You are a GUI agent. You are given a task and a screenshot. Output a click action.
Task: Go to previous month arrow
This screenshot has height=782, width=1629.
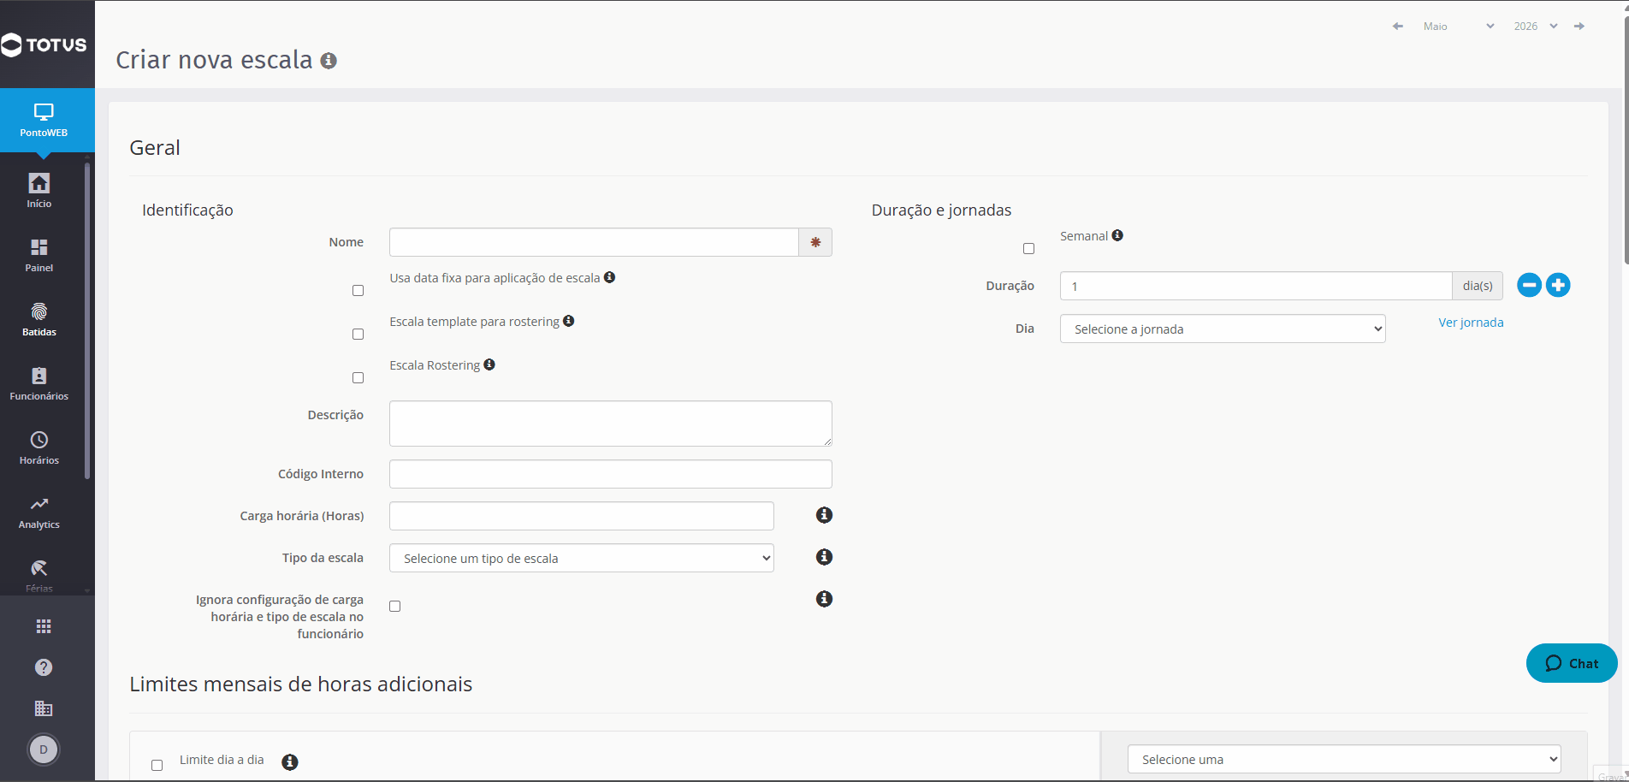1398,27
